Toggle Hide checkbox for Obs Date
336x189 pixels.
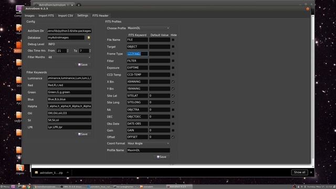click(173, 124)
